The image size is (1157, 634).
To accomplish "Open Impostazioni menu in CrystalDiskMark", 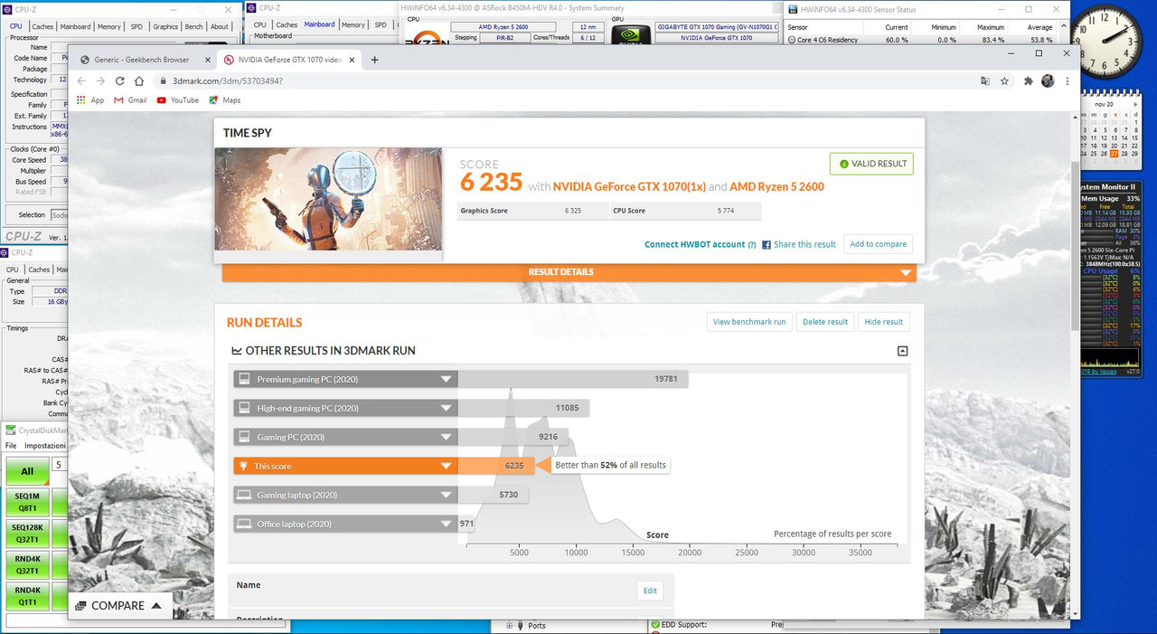I will pos(45,446).
